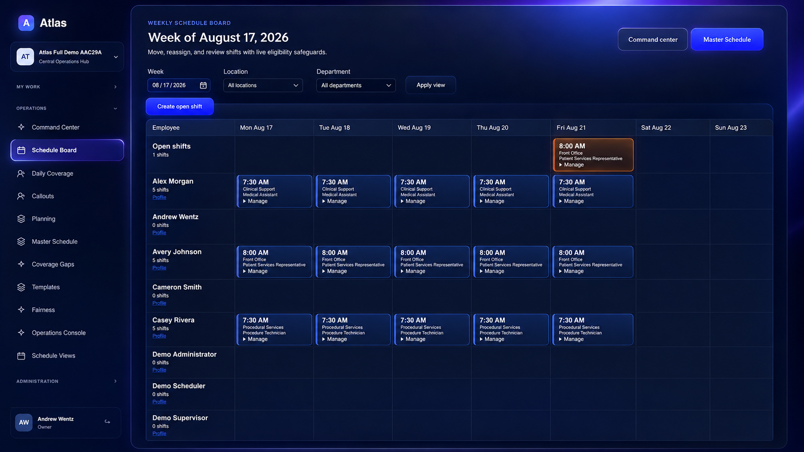Image resolution: width=804 pixels, height=452 pixels.
Task: Click the Schedule Views calendar icon
Action: pos(21,356)
